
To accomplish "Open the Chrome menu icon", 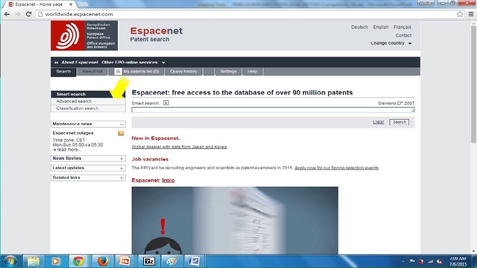I will point(471,14).
